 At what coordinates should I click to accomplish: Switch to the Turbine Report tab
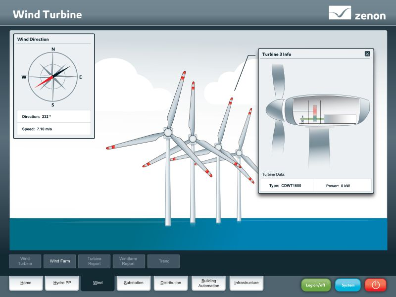click(94, 261)
